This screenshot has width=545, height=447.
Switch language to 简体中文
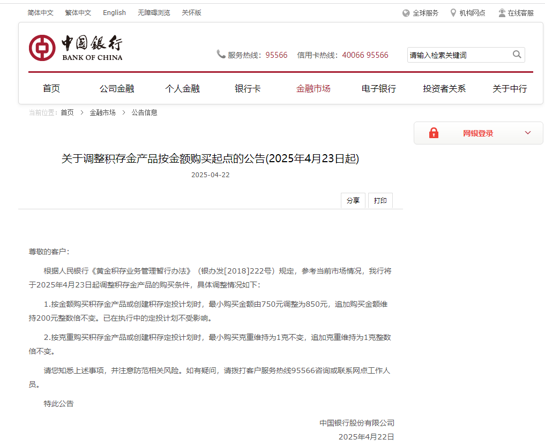point(40,13)
